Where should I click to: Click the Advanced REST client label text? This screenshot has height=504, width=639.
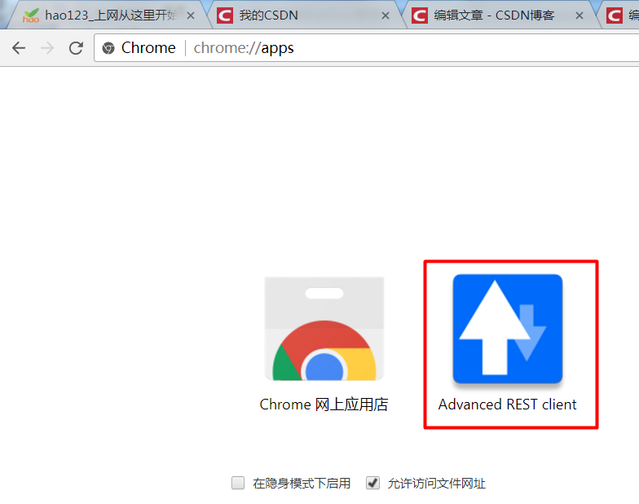[x=507, y=405]
